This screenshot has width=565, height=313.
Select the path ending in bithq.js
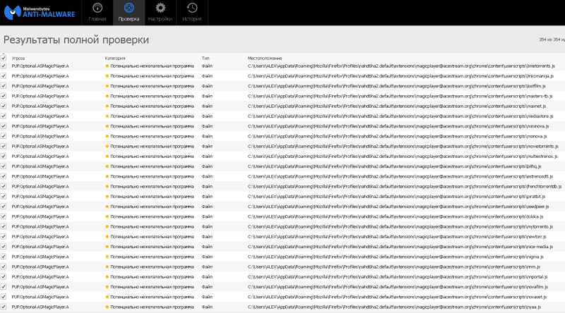(x=395, y=166)
